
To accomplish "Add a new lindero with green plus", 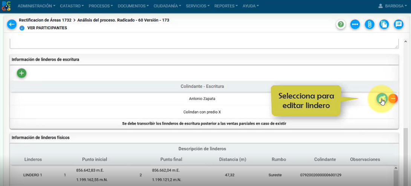I will pyautogui.click(x=21, y=73).
